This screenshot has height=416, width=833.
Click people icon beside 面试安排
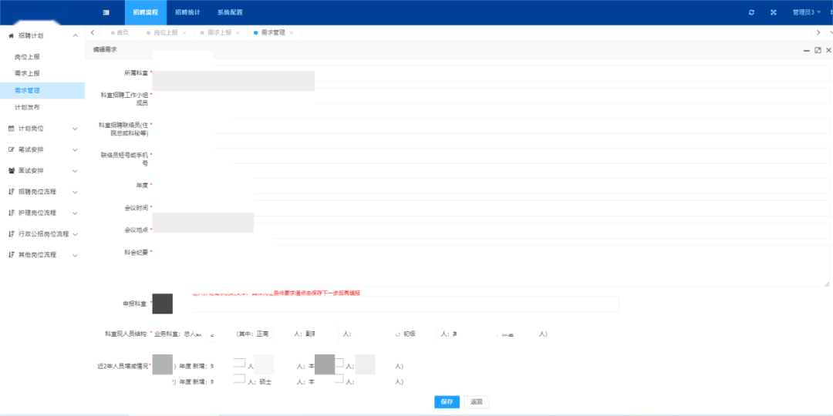pos(11,171)
